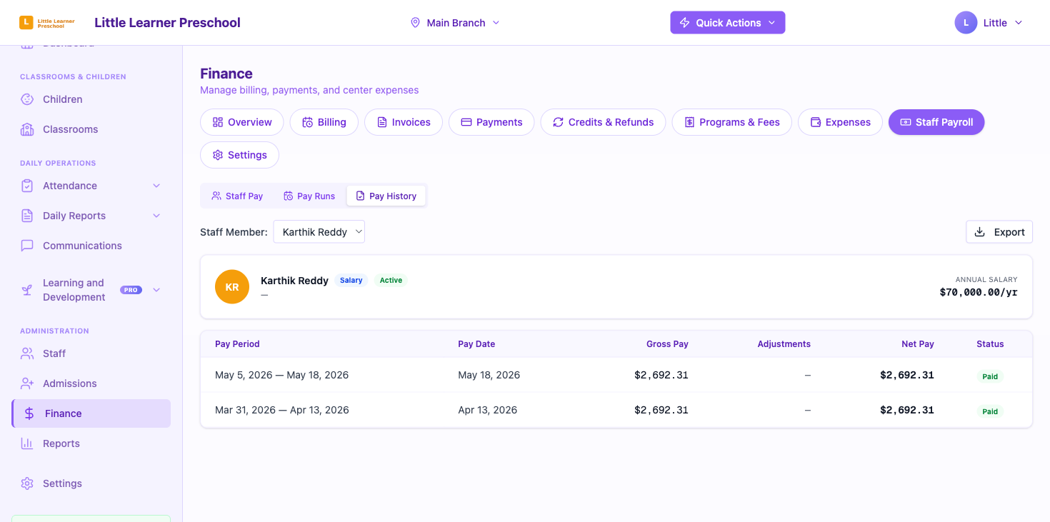
Task: Click the Reports bar chart icon
Action: point(27,443)
